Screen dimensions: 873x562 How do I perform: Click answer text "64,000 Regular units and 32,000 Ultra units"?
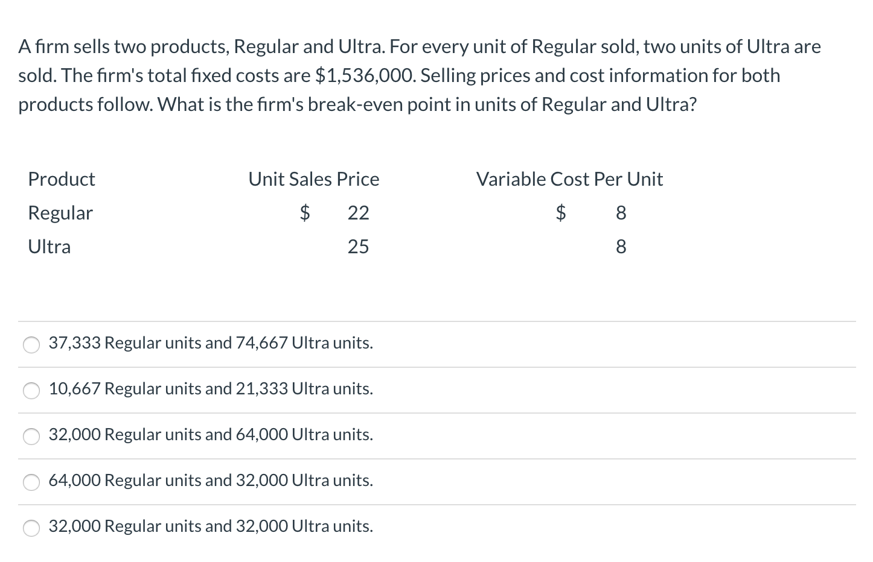coord(211,481)
